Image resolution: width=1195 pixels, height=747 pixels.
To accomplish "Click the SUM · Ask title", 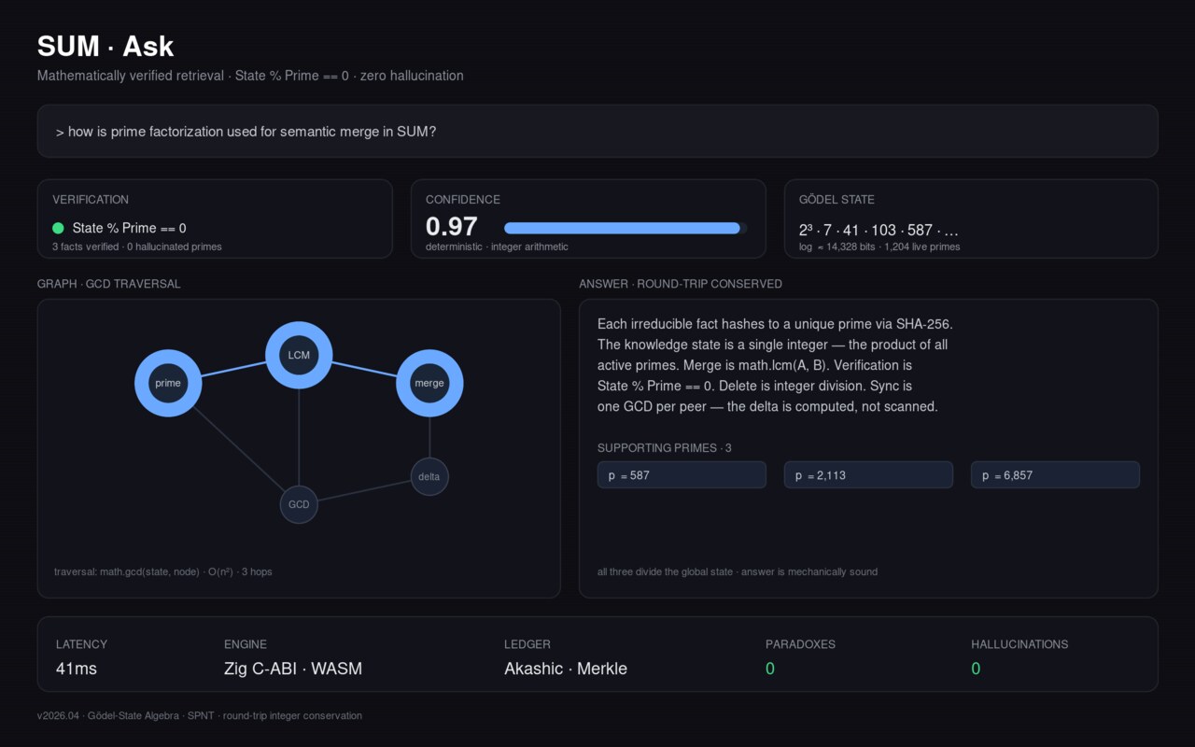I will pyautogui.click(x=105, y=46).
